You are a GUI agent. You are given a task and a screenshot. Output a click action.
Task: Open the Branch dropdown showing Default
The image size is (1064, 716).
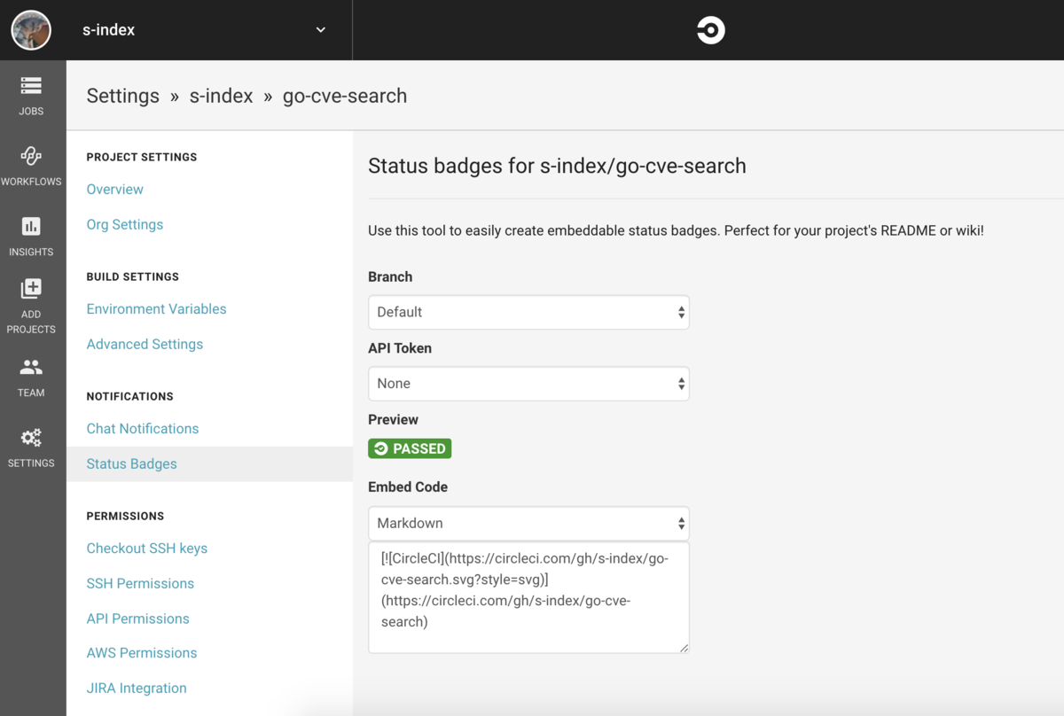[x=528, y=312]
